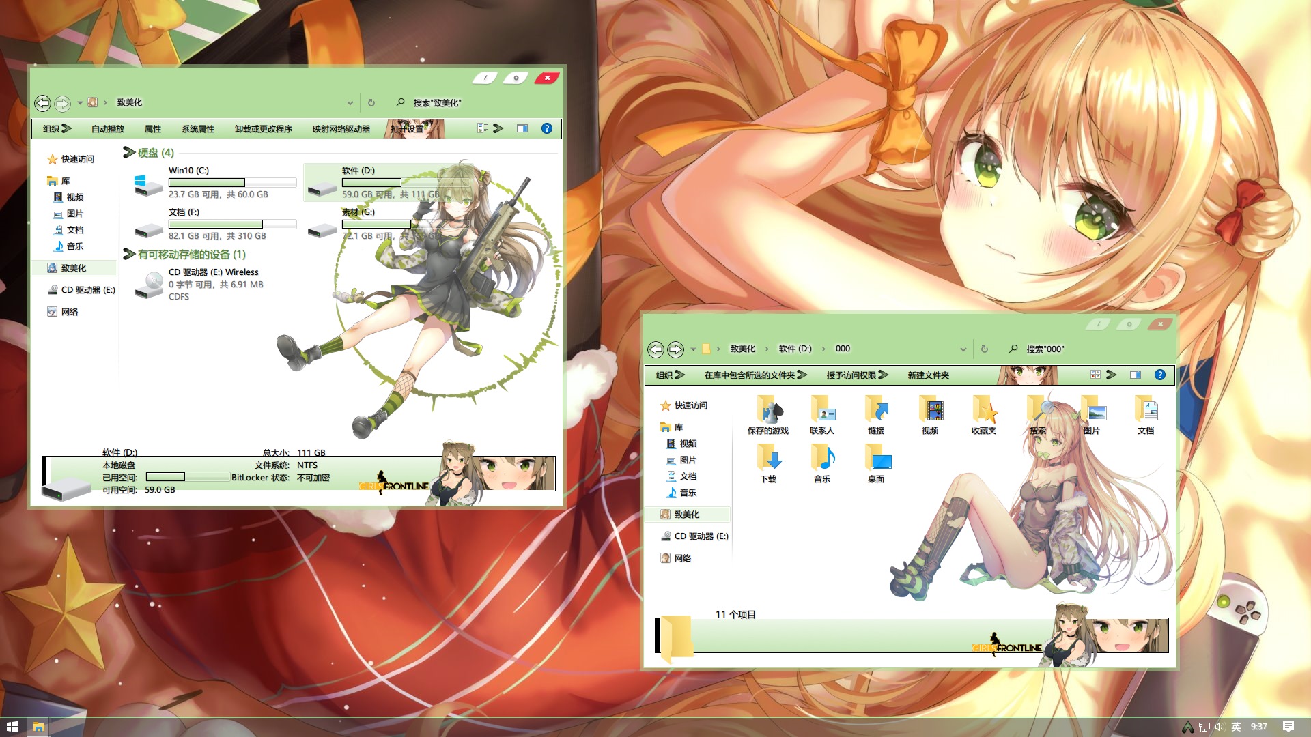
Task: Open 搜索 folder
Action: click(x=1038, y=415)
